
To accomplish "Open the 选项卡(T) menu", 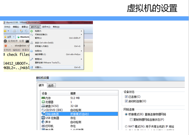I will [46, 27].
